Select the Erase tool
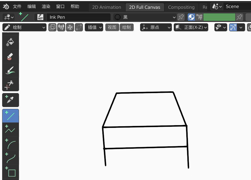The image size is (251, 180). 10,56
